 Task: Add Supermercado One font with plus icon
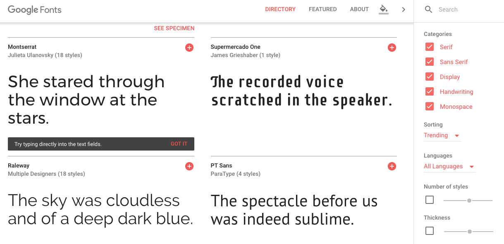click(392, 48)
